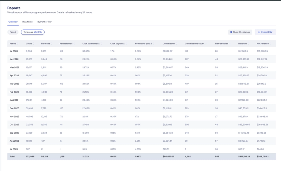Sort by Referral to paid % arrow icon
281x171 pixels.
154,44
